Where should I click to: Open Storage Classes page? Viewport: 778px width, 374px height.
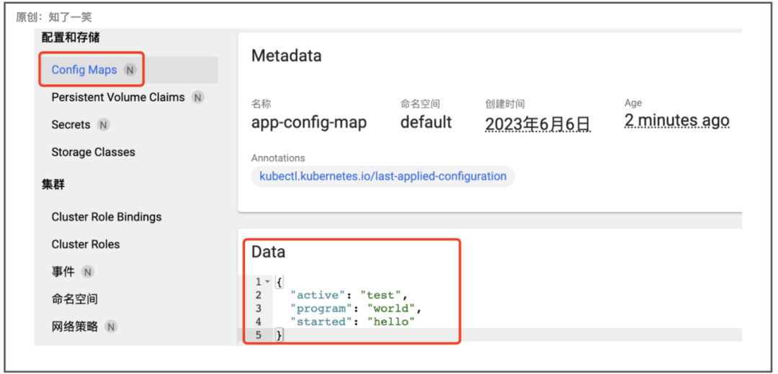(93, 152)
